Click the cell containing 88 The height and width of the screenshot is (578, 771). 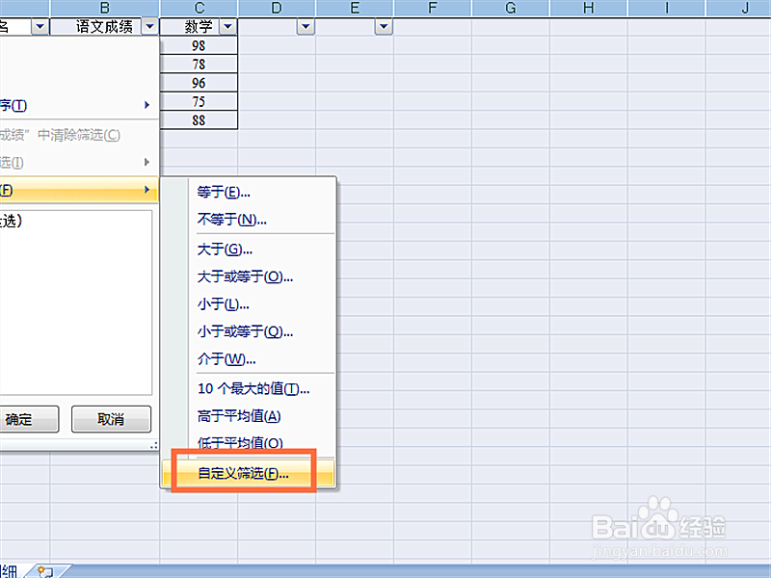point(199,120)
